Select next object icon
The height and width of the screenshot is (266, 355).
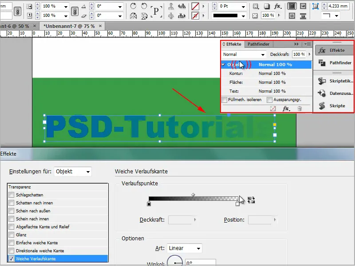[x=181, y=16]
